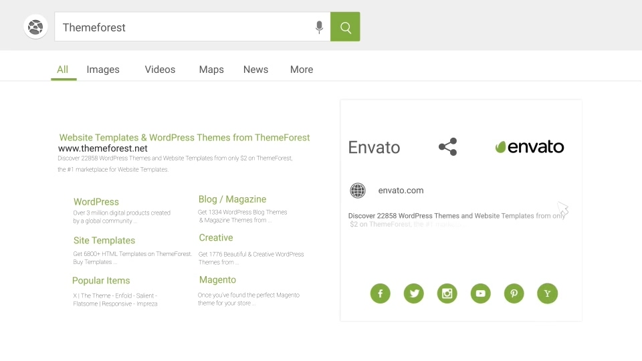Click the green search magnifier button
Viewport: 642px width, 361px height.
[x=345, y=27]
